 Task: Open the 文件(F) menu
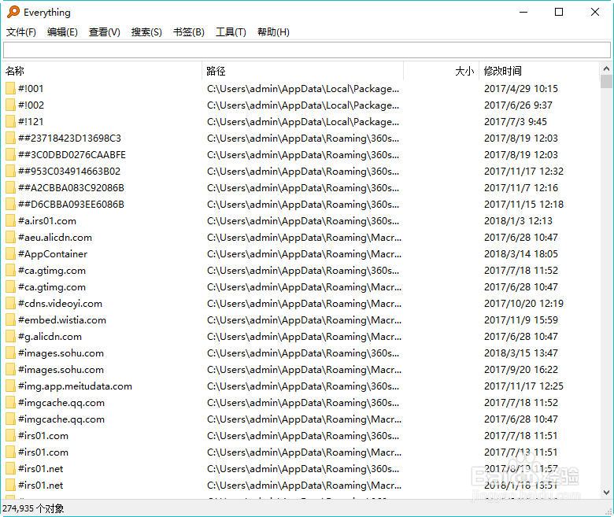point(21,32)
